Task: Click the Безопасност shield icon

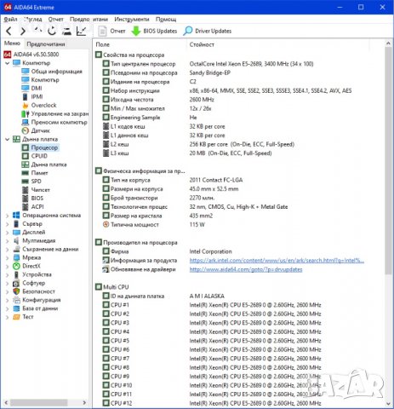Action: 16,291
